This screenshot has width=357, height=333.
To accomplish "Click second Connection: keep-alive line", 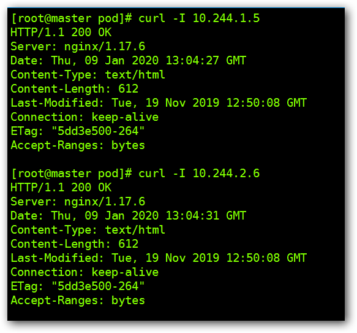I will pos(85,272).
